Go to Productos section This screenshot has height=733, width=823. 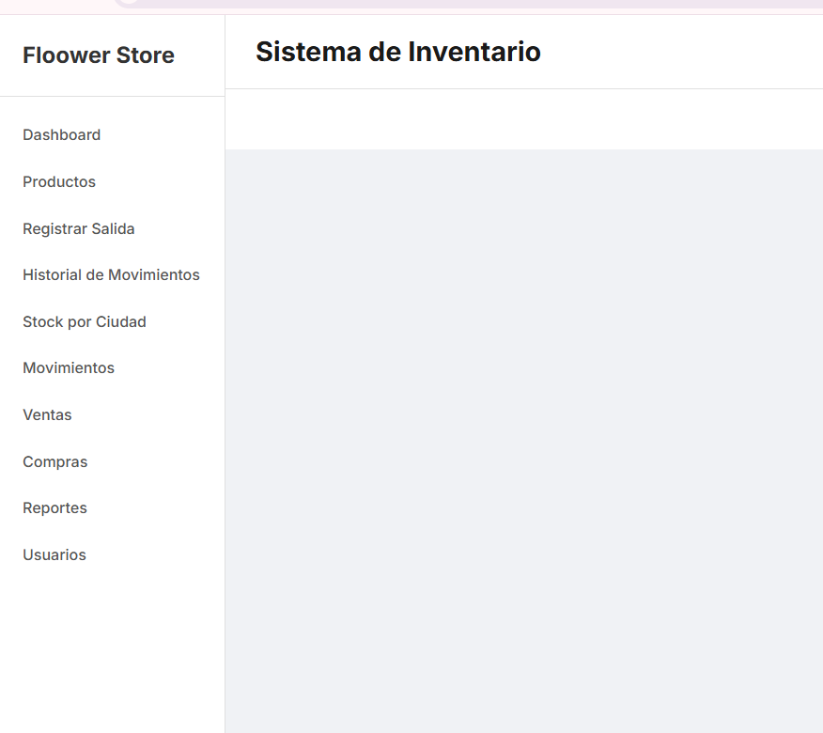(59, 182)
